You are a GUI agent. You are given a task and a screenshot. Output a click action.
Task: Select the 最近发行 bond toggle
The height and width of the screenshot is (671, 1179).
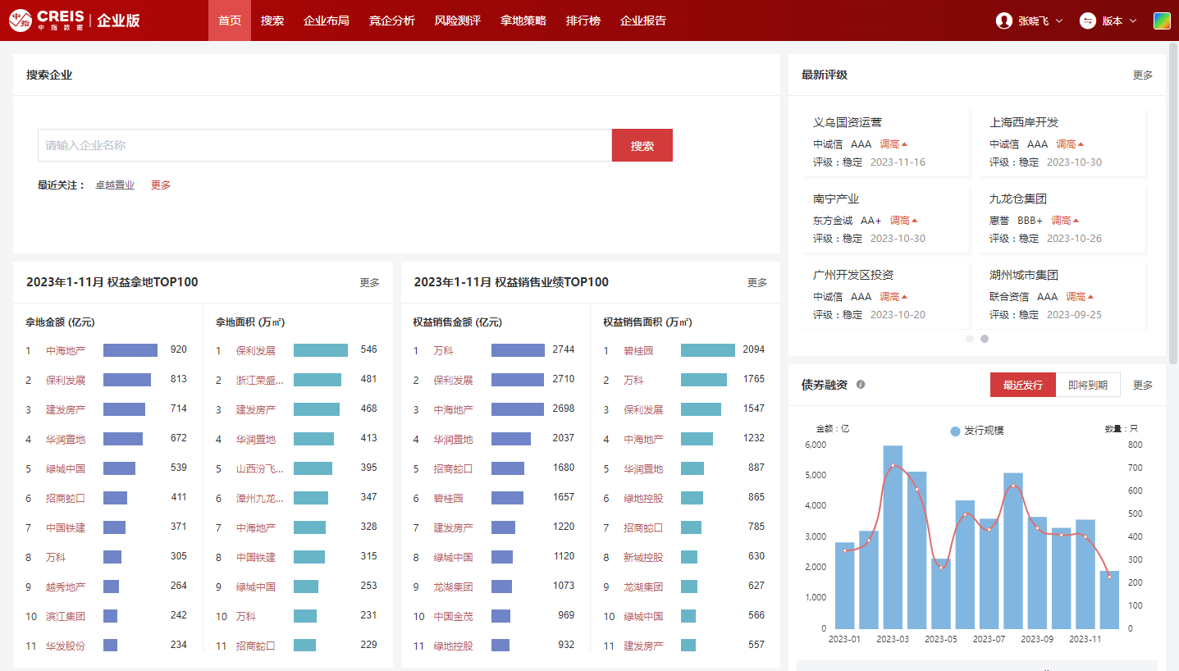point(1022,385)
